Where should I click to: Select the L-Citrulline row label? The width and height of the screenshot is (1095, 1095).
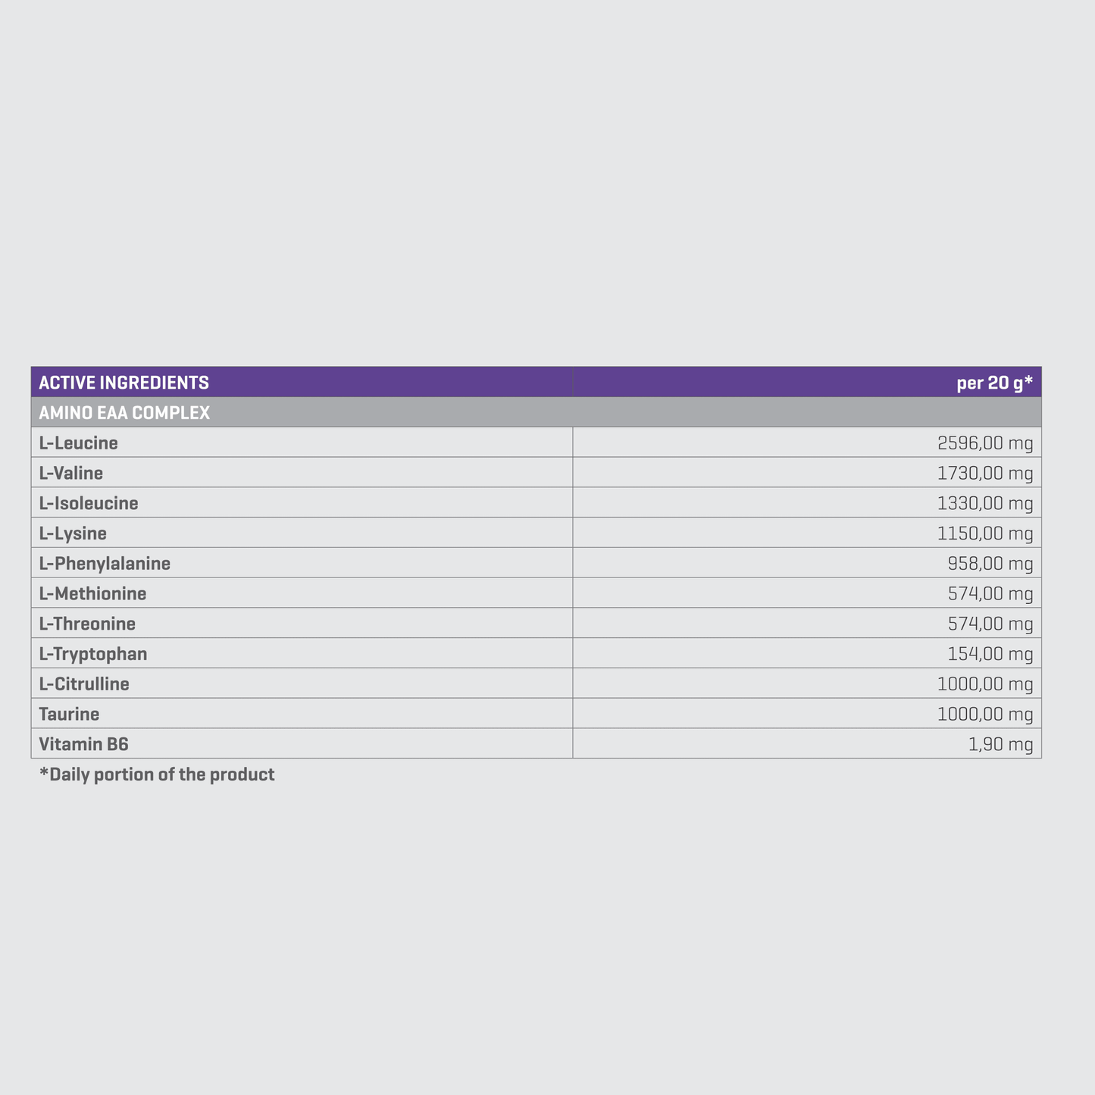pyautogui.click(x=84, y=684)
